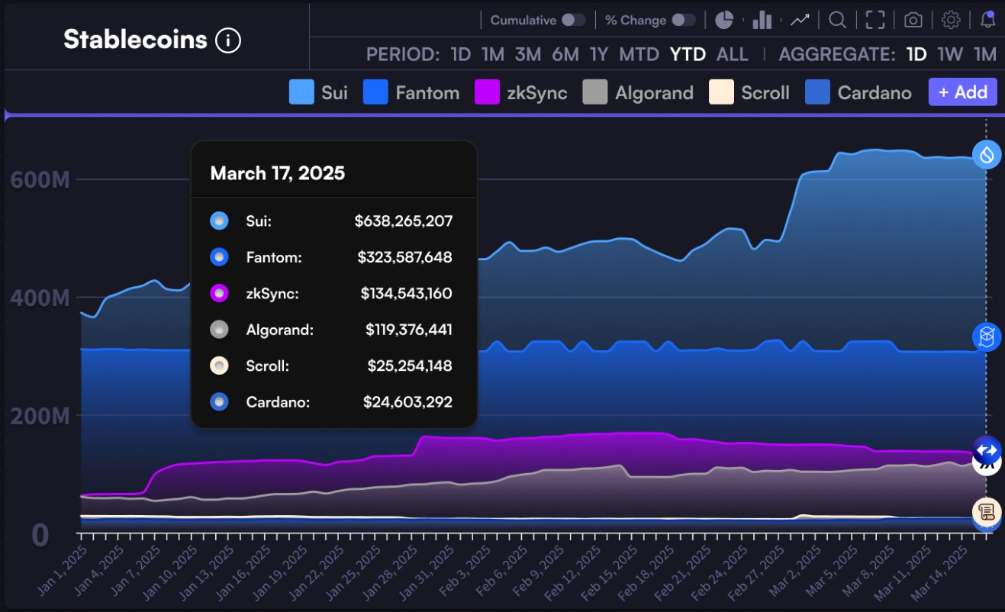Enter fullscreen chart mode
This screenshot has width=1005, height=612.
(875, 20)
